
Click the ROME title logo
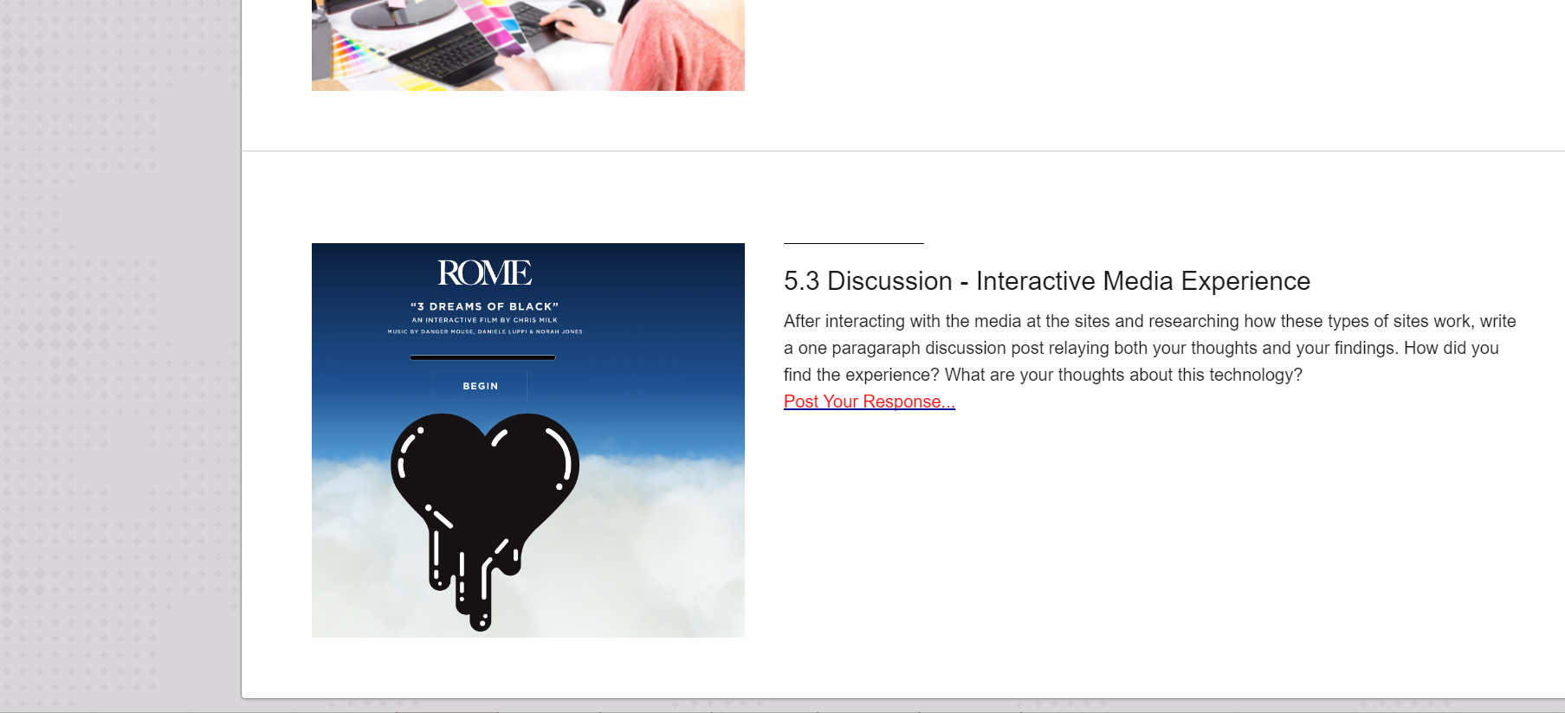484,273
